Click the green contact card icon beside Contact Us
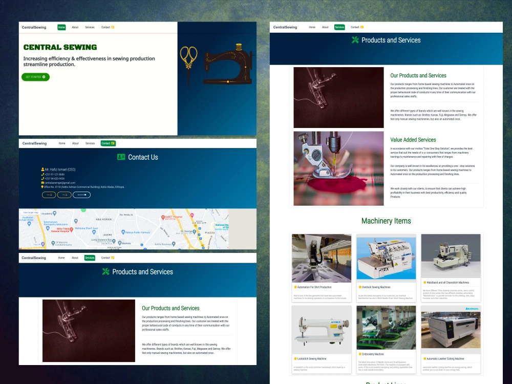The width and height of the screenshot is (512, 384). point(121,157)
